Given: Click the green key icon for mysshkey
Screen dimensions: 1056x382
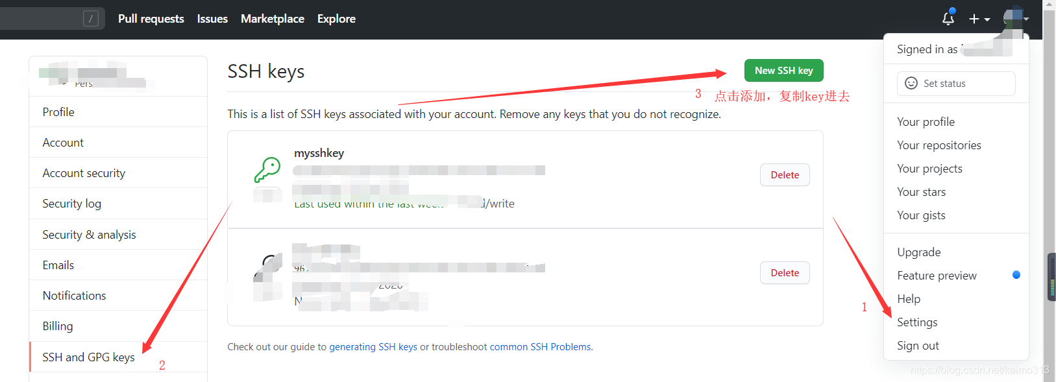Looking at the screenshot, I should (267, 170).
